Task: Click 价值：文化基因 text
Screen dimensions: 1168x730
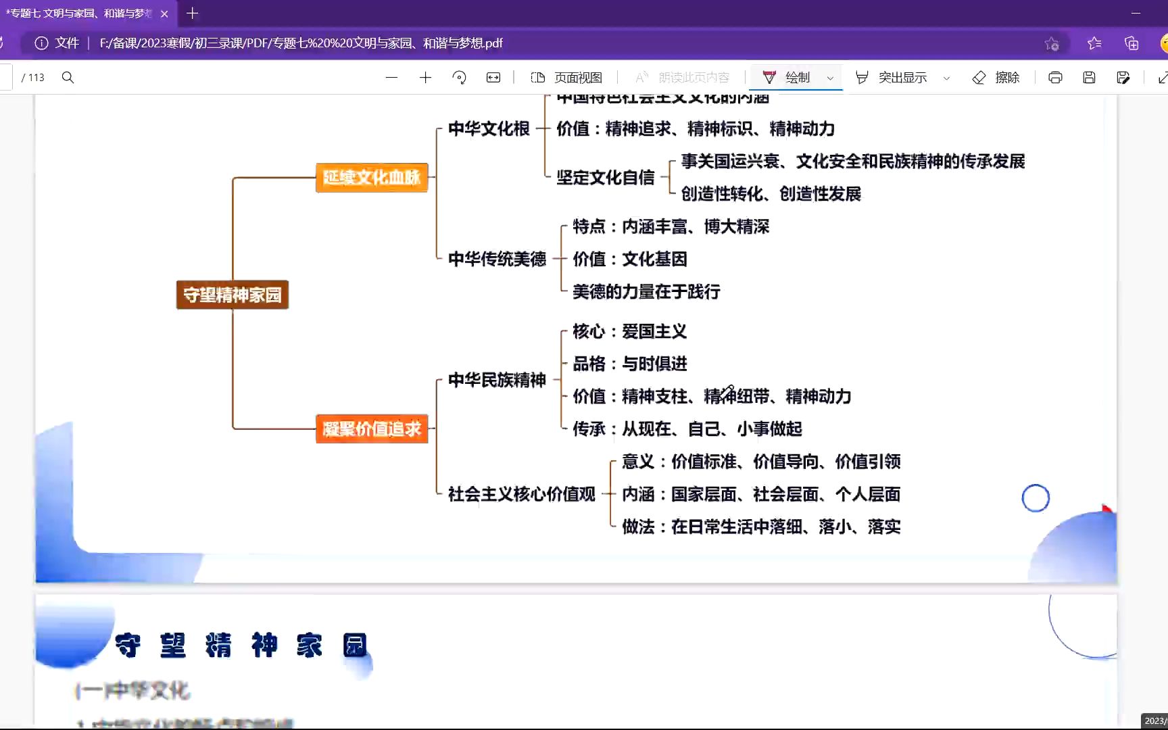Action: pyautogui.click(x=630, y=259)
